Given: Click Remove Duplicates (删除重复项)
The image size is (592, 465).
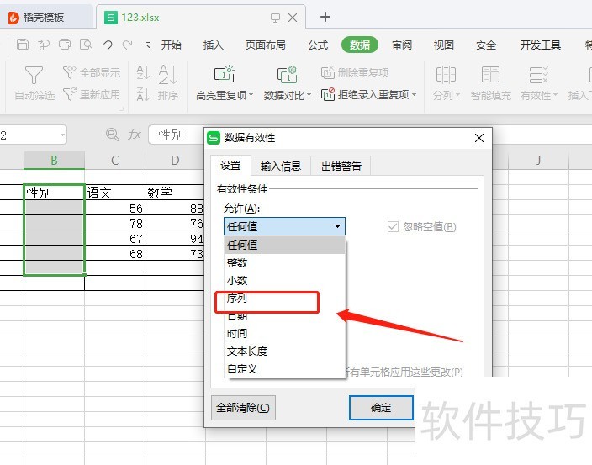Looking at the screenshot, I should [x=355, y=72].
